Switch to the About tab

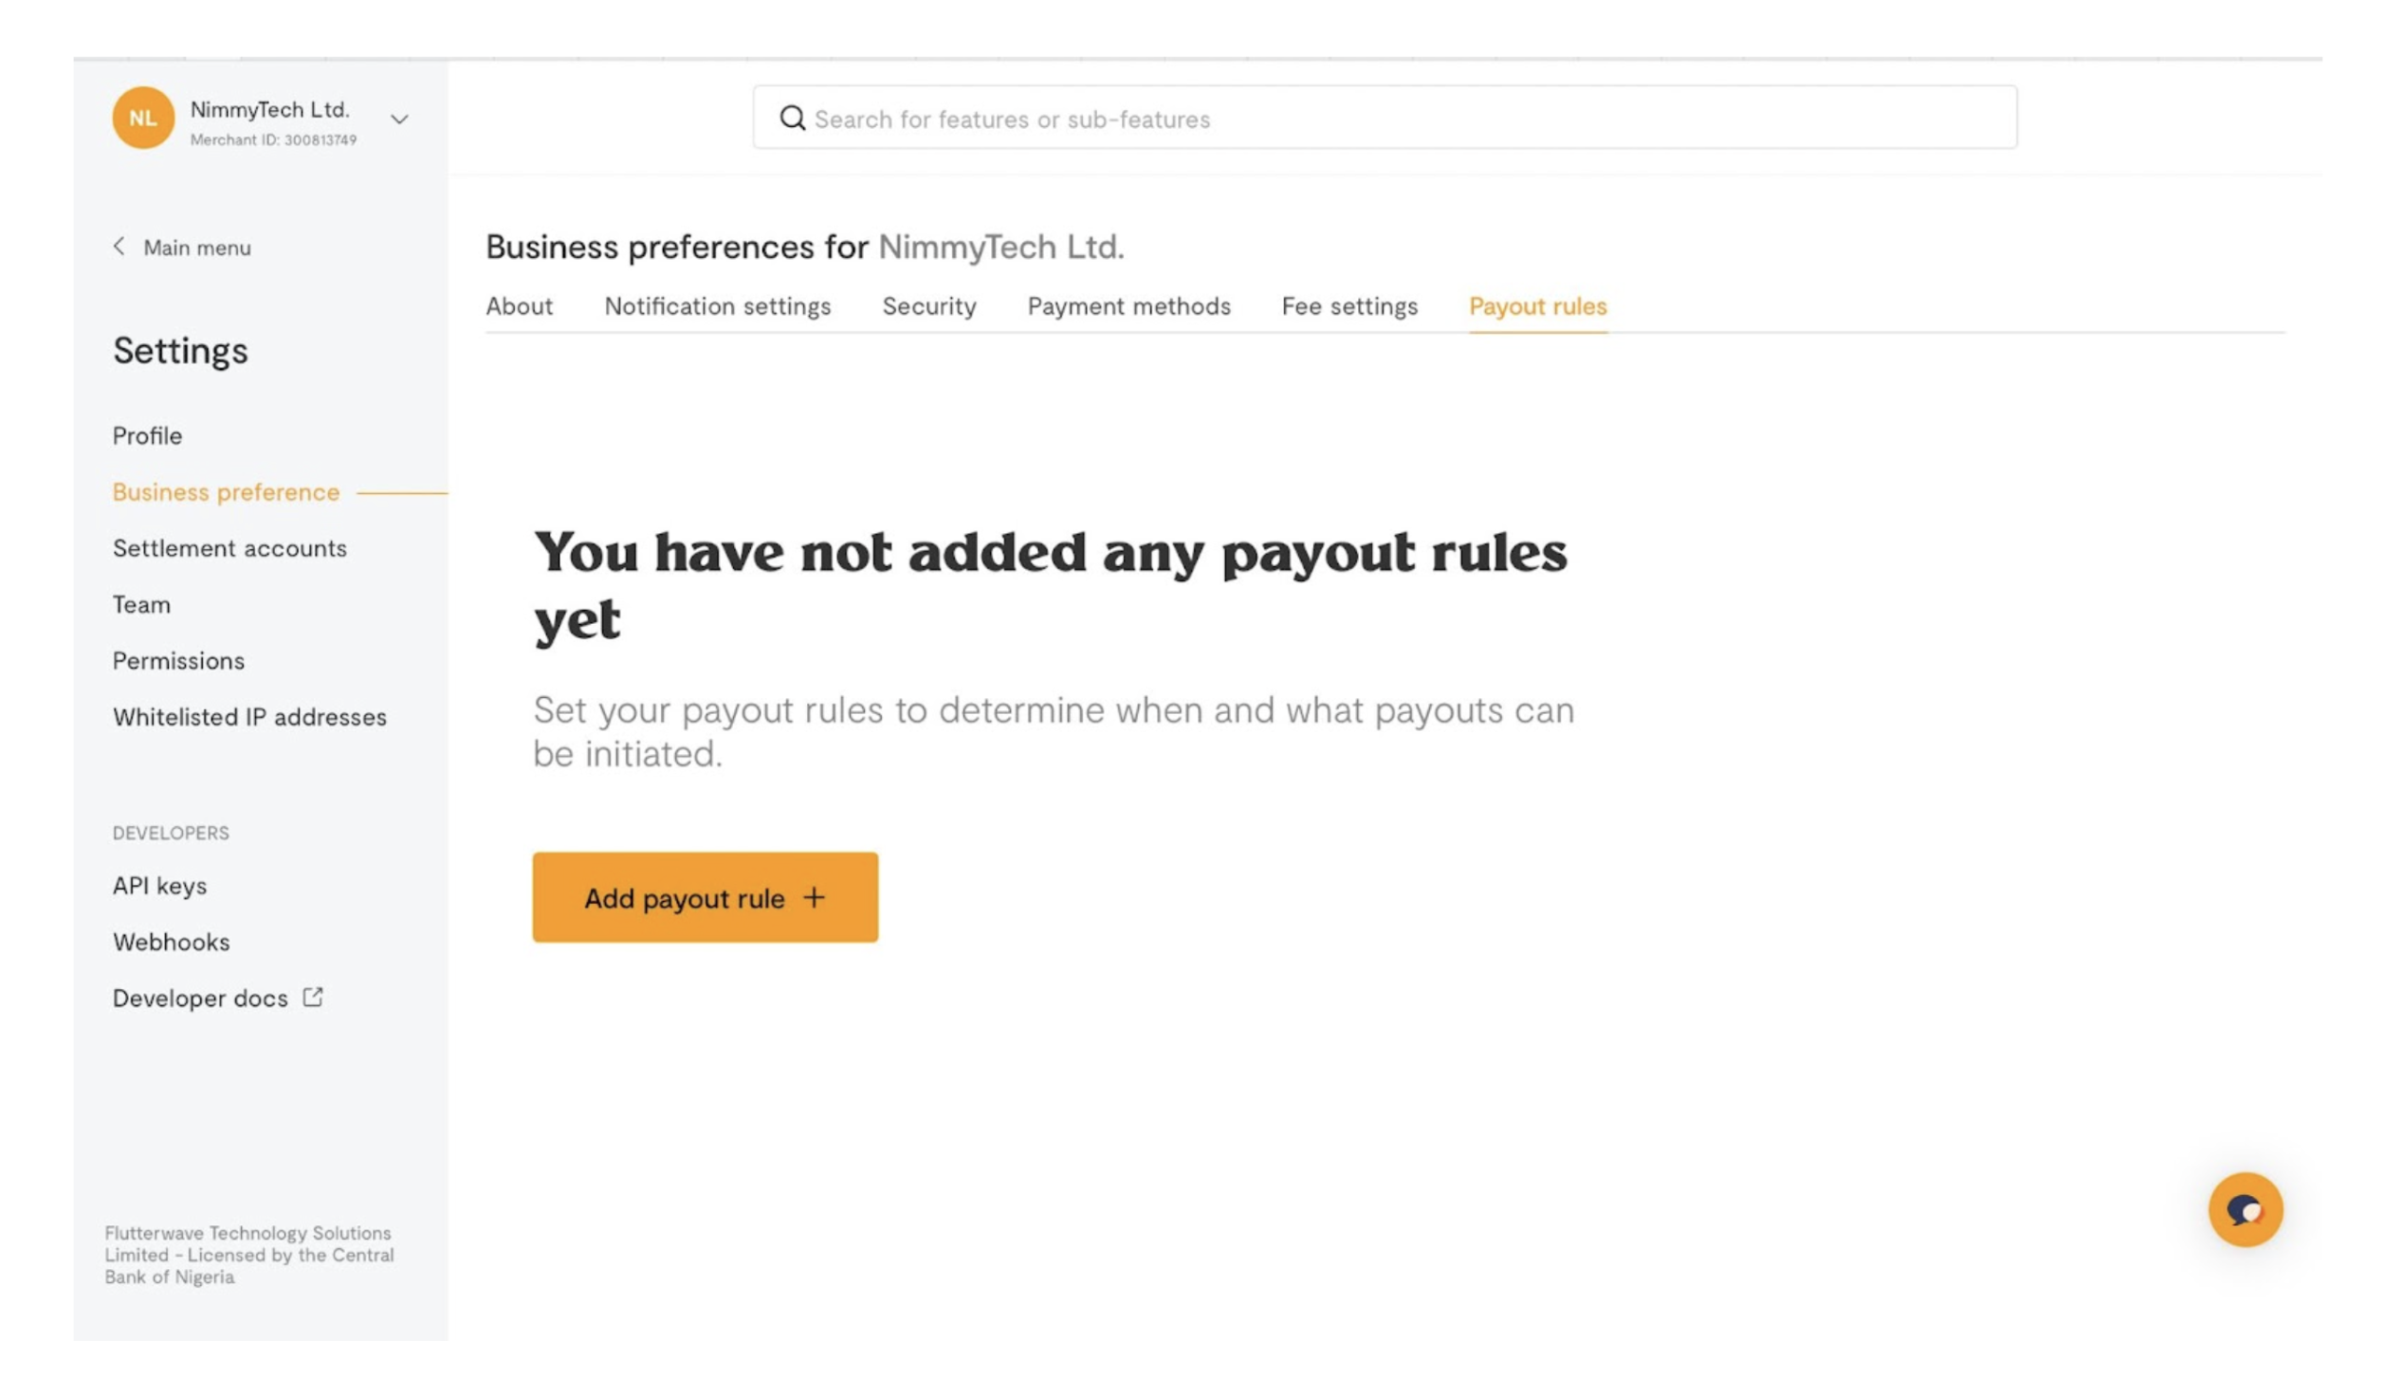point(519,306)
